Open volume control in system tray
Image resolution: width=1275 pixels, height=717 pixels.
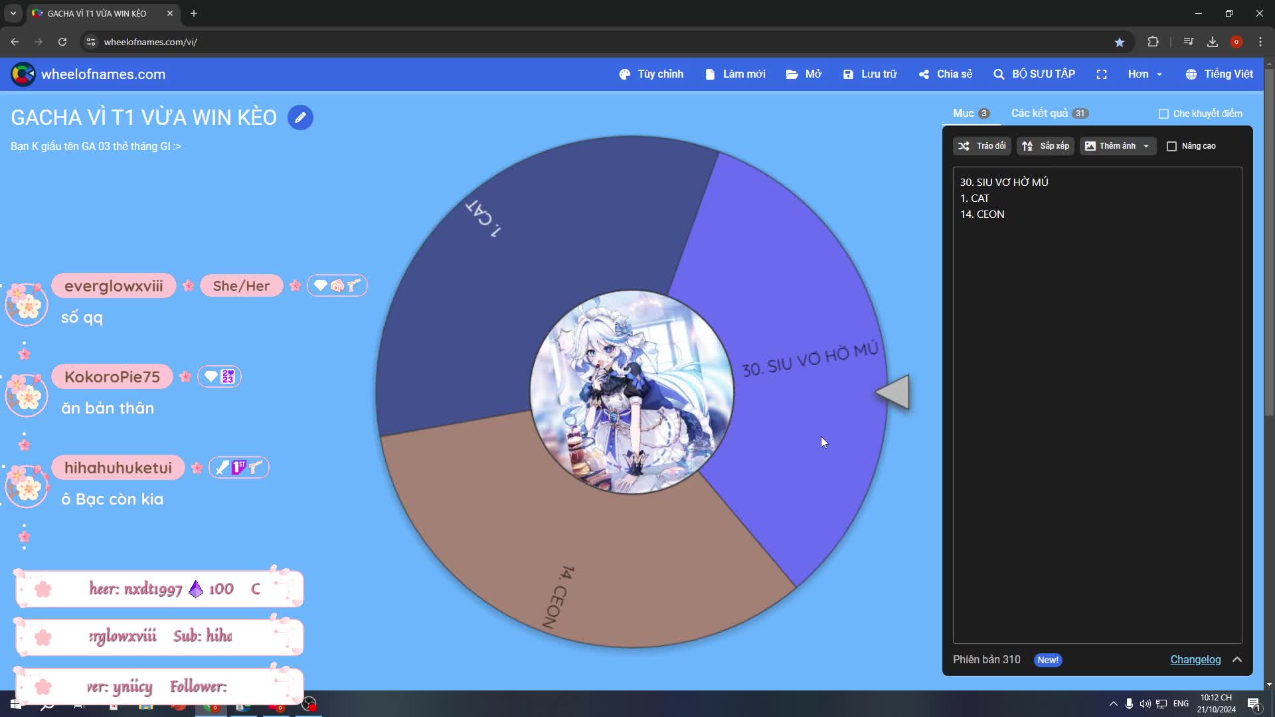(x=1146, y=704)
